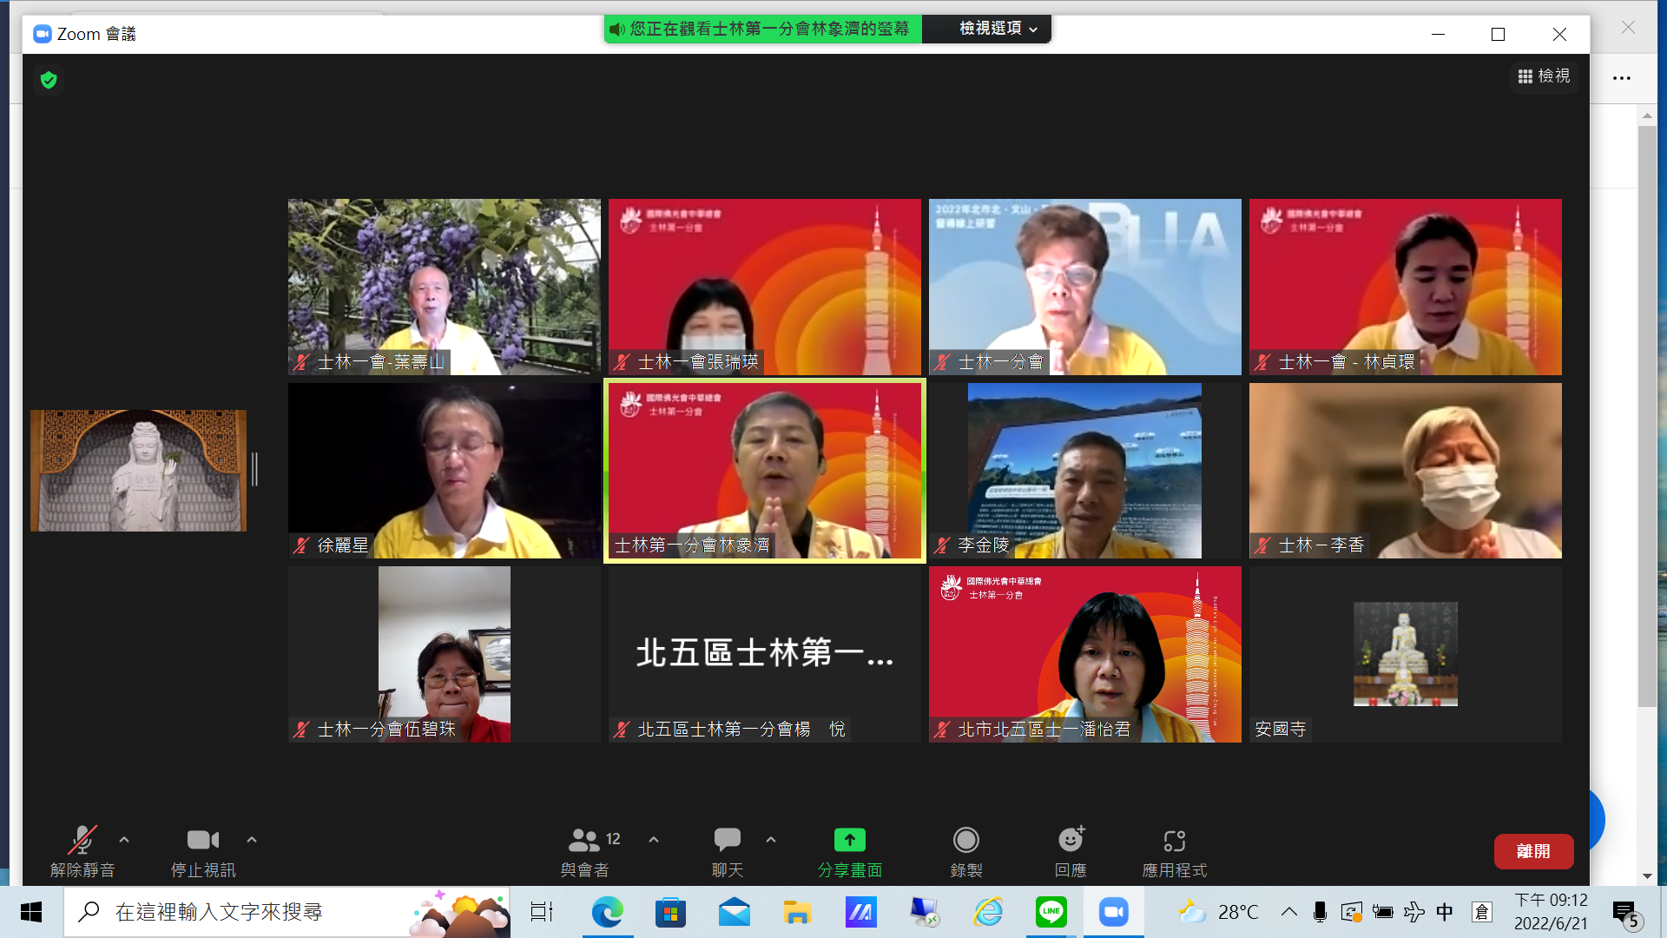Open the three-dot more options icon

pos(1621,78)
